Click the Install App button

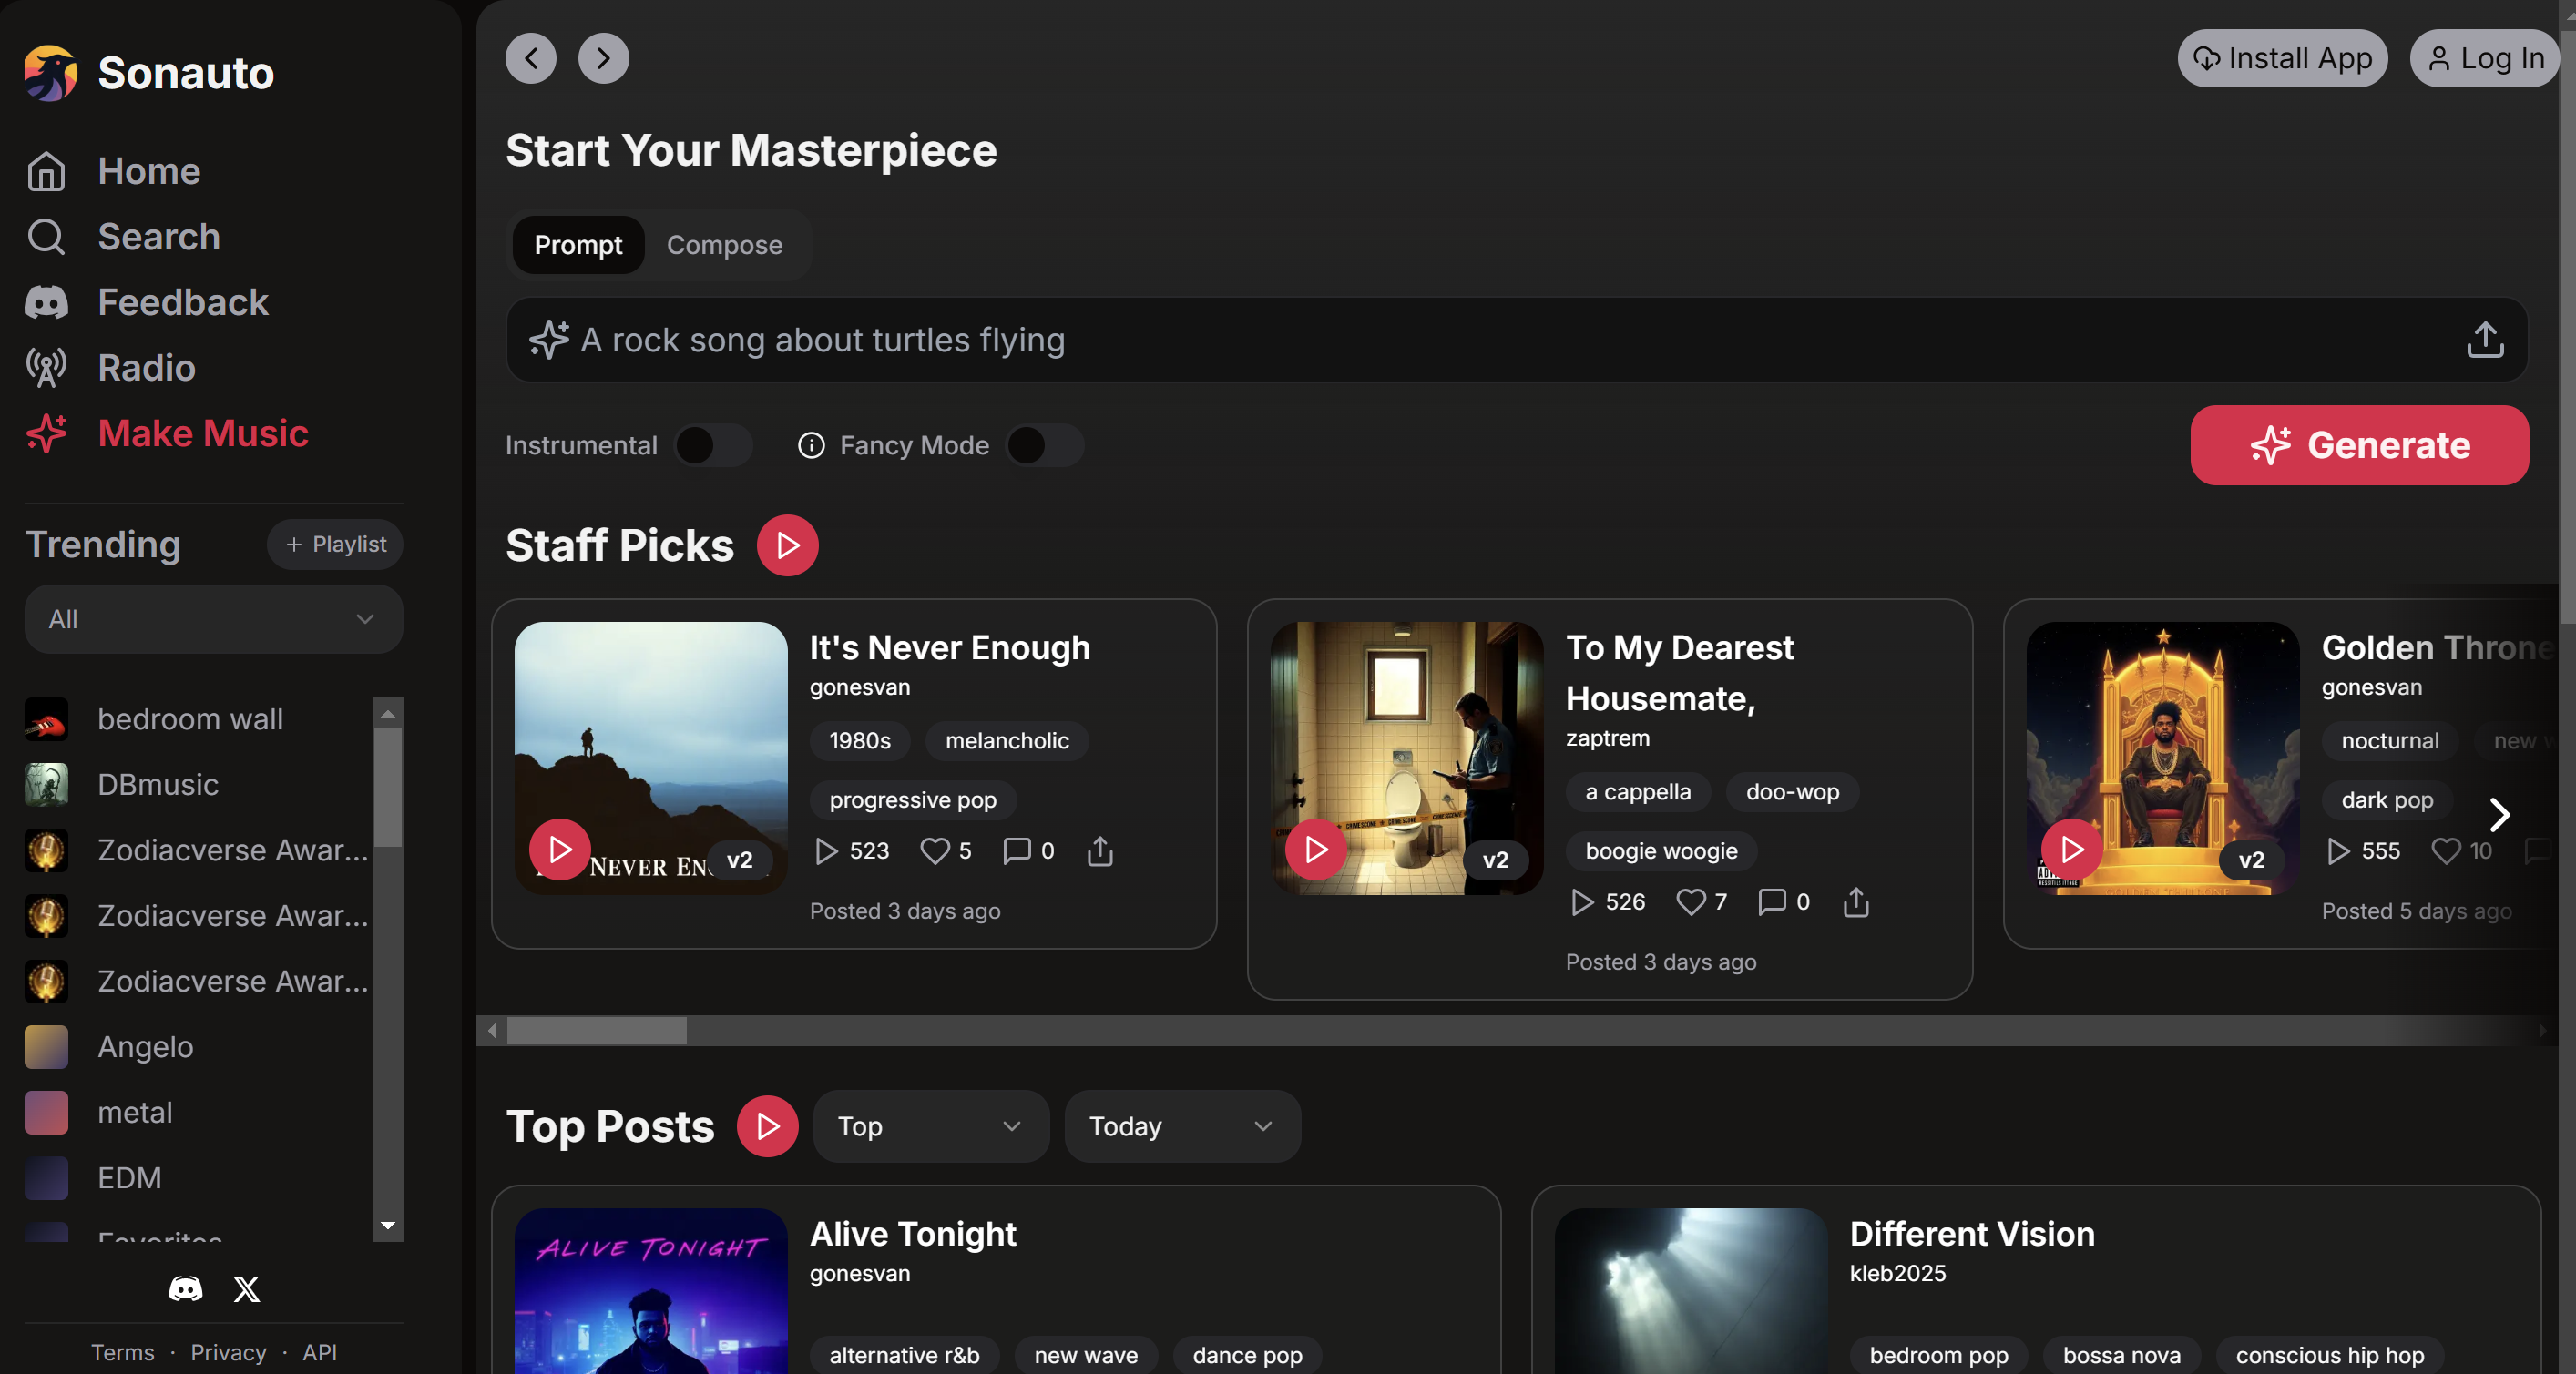pyautogui.click(x=2281, y=58)
